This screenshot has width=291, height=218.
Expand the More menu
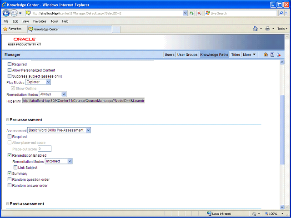(x=249, y=54)
